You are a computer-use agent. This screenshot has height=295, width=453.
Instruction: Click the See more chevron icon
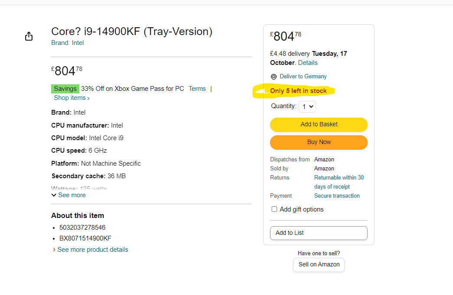click(54, 195)
